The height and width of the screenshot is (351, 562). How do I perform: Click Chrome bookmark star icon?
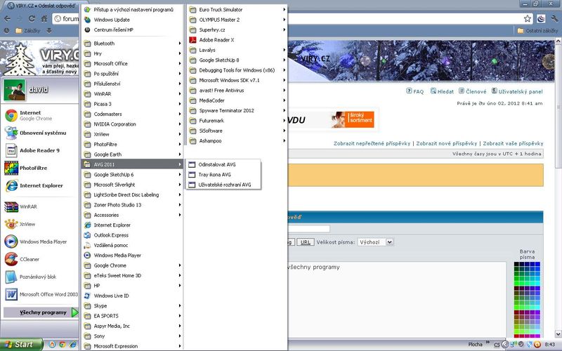(x=528, y=19)
